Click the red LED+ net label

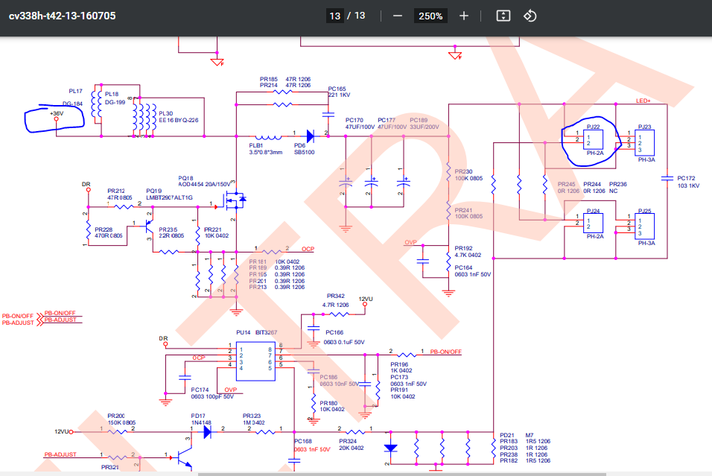tap(643, 101)
